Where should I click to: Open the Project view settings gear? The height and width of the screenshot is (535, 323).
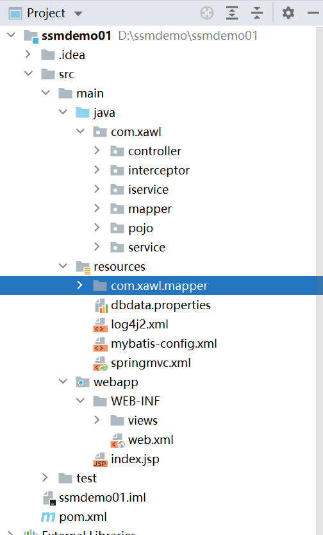[x=288, y=13]
